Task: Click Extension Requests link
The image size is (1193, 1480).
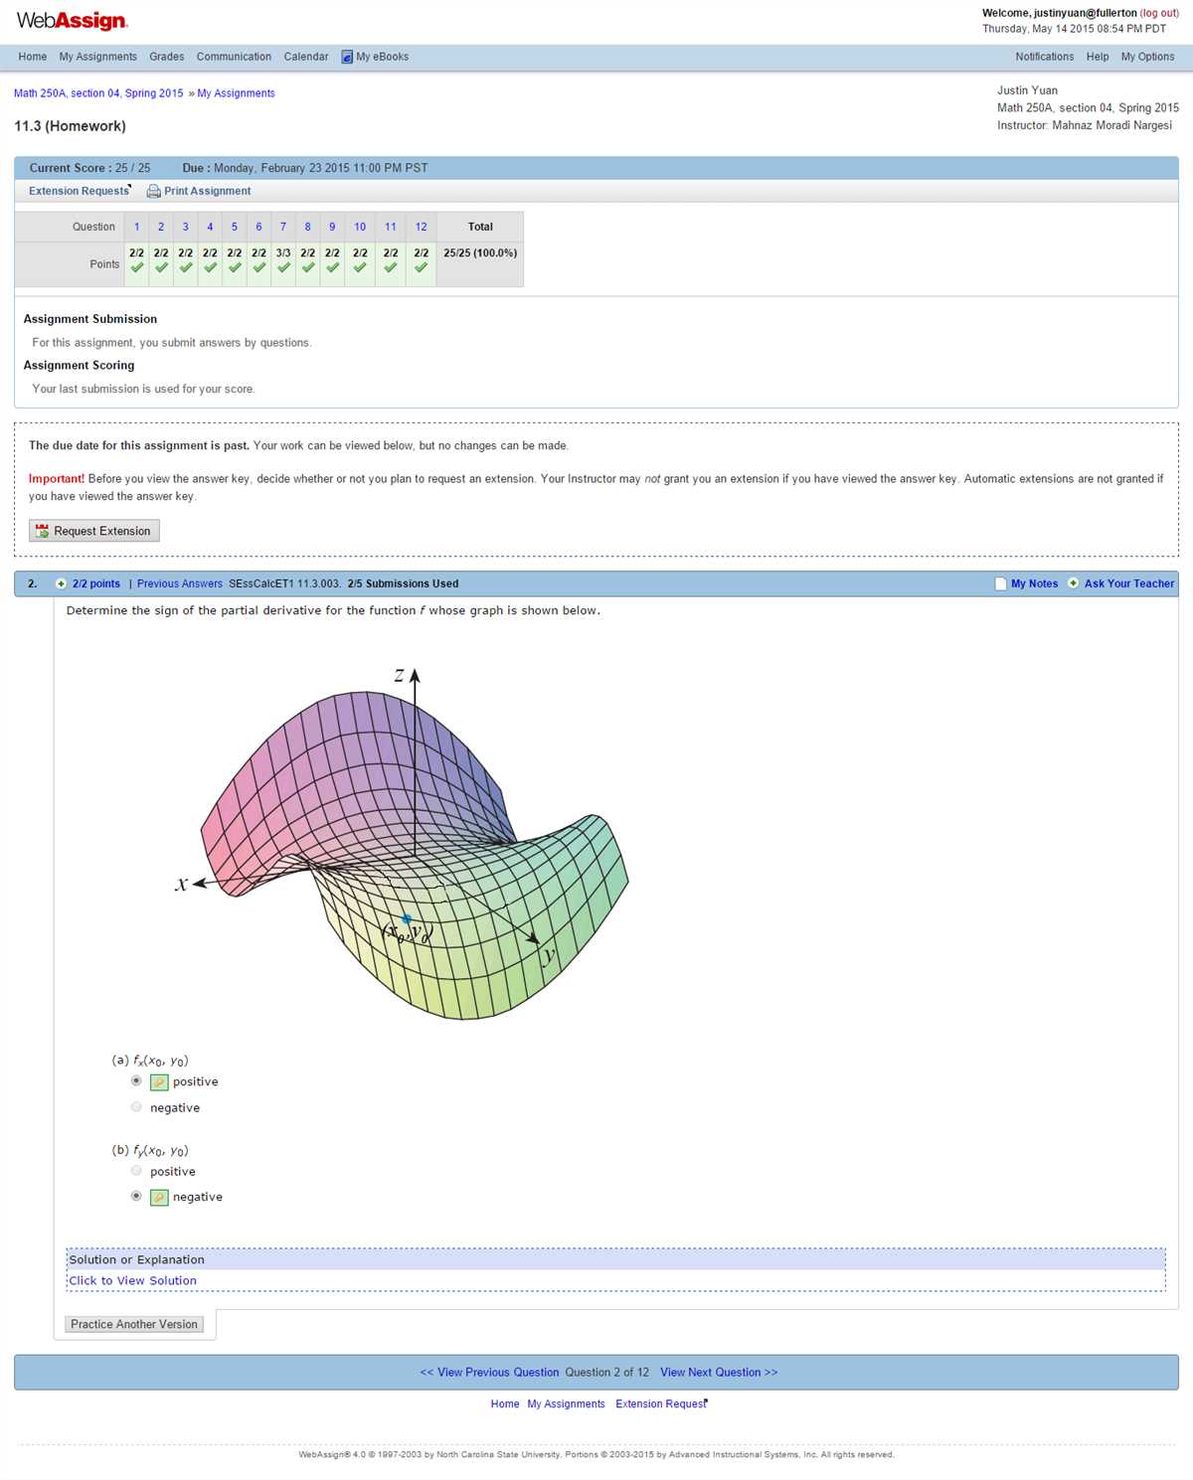Action: (x=80, y=191)
